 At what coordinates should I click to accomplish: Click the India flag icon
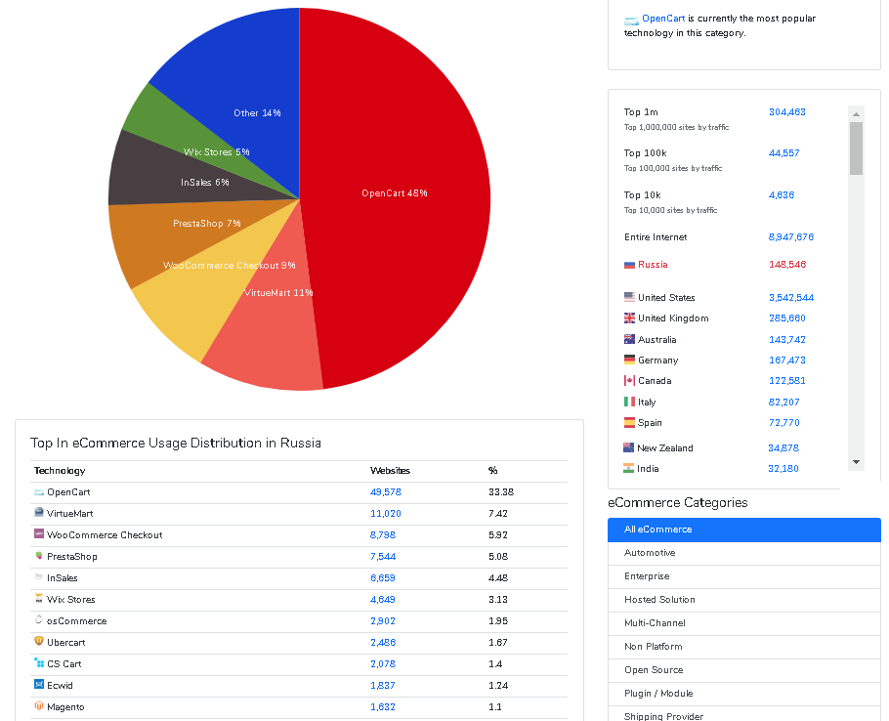628,468
